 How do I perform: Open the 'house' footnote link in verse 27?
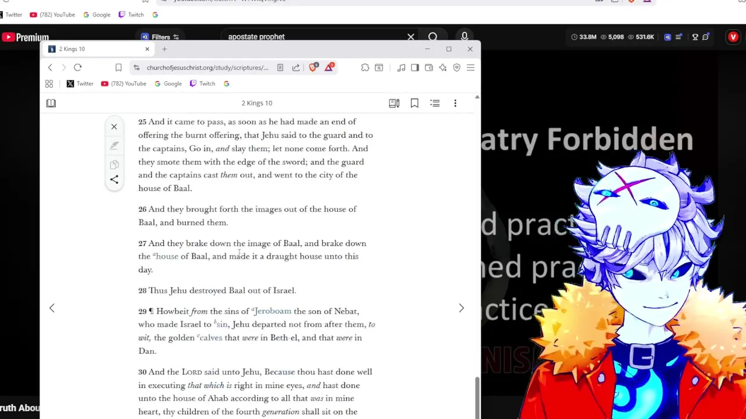point(166,257)
